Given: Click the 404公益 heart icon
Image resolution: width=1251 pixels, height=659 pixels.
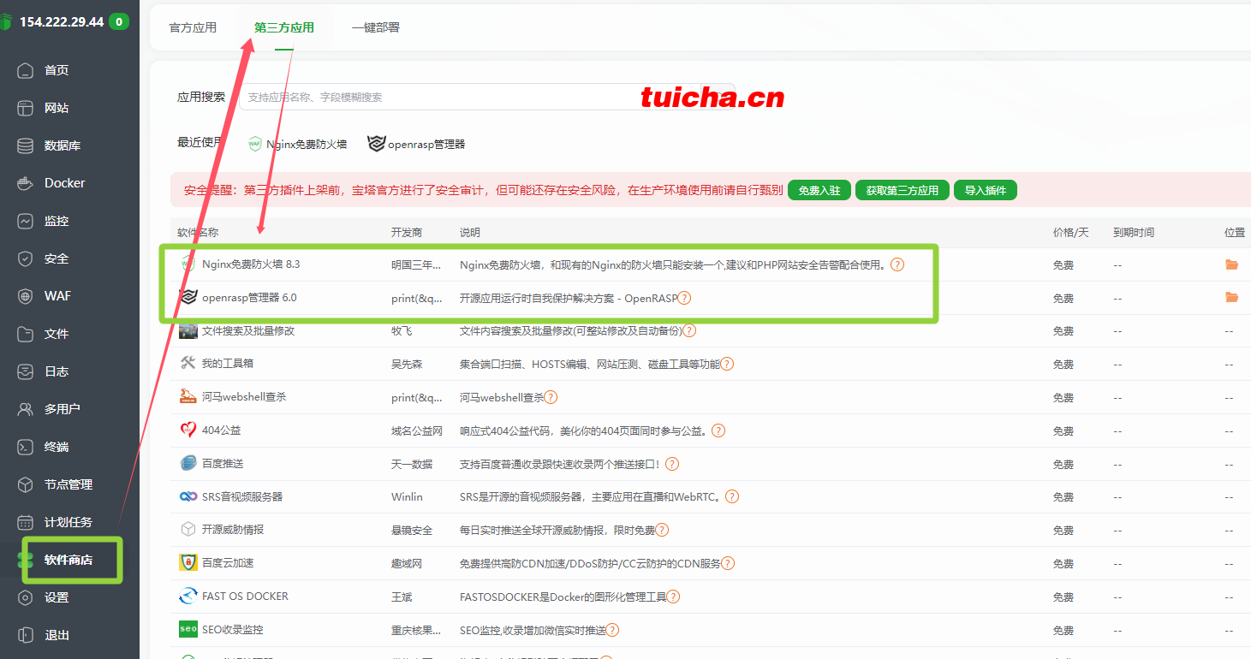Looking at the screenshot, I should (188, 430).
